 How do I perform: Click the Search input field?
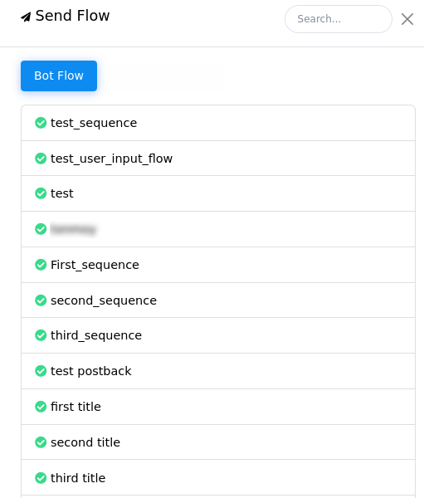coord(339,19)
